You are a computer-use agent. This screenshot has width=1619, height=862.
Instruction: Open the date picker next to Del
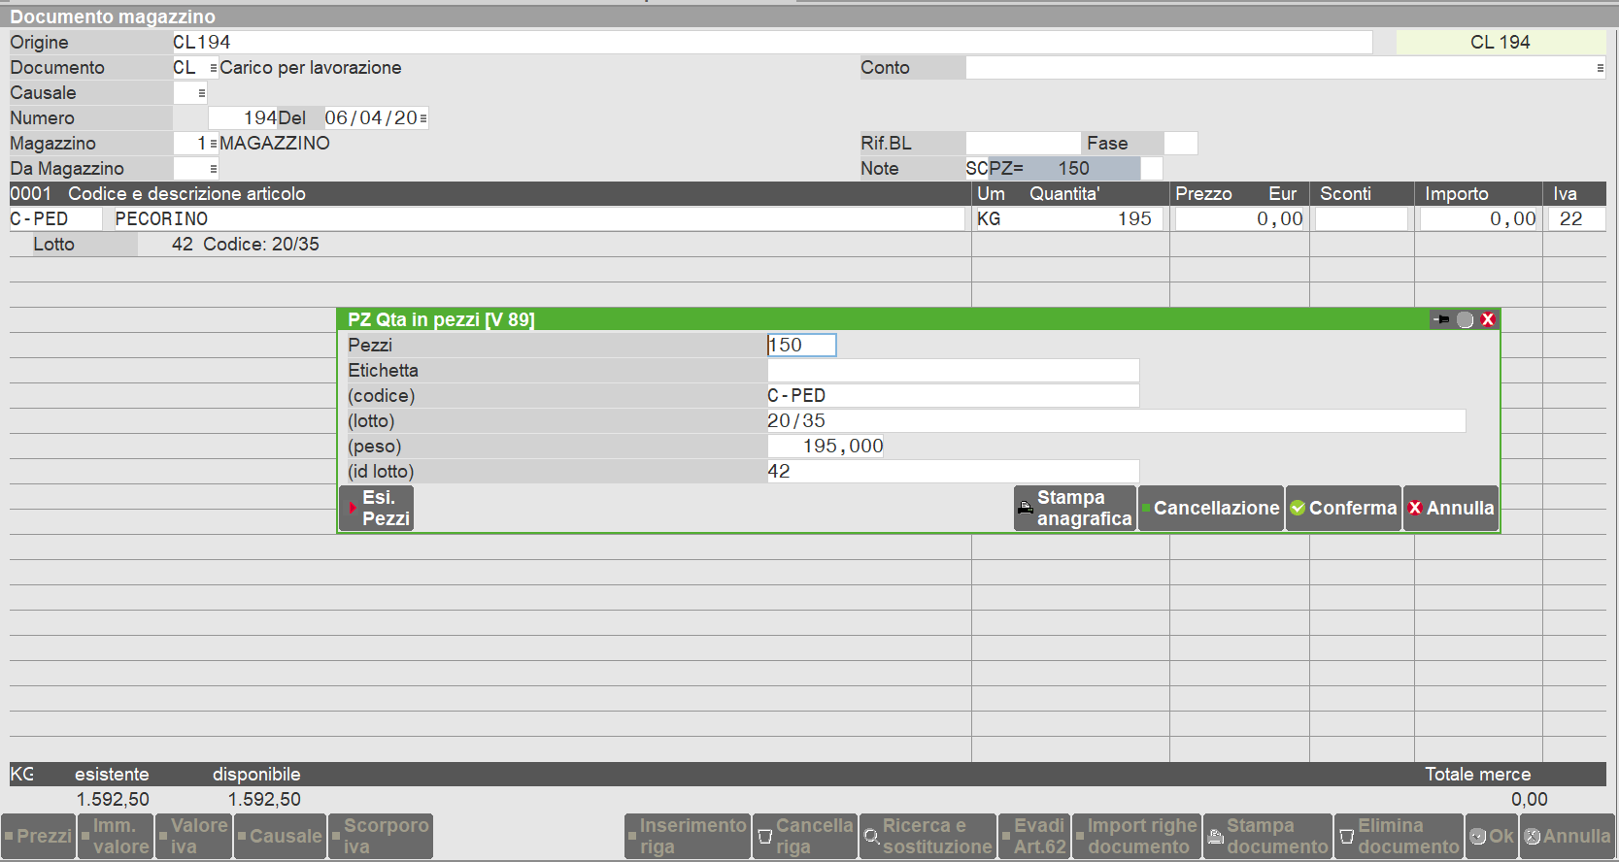[423, 118]
